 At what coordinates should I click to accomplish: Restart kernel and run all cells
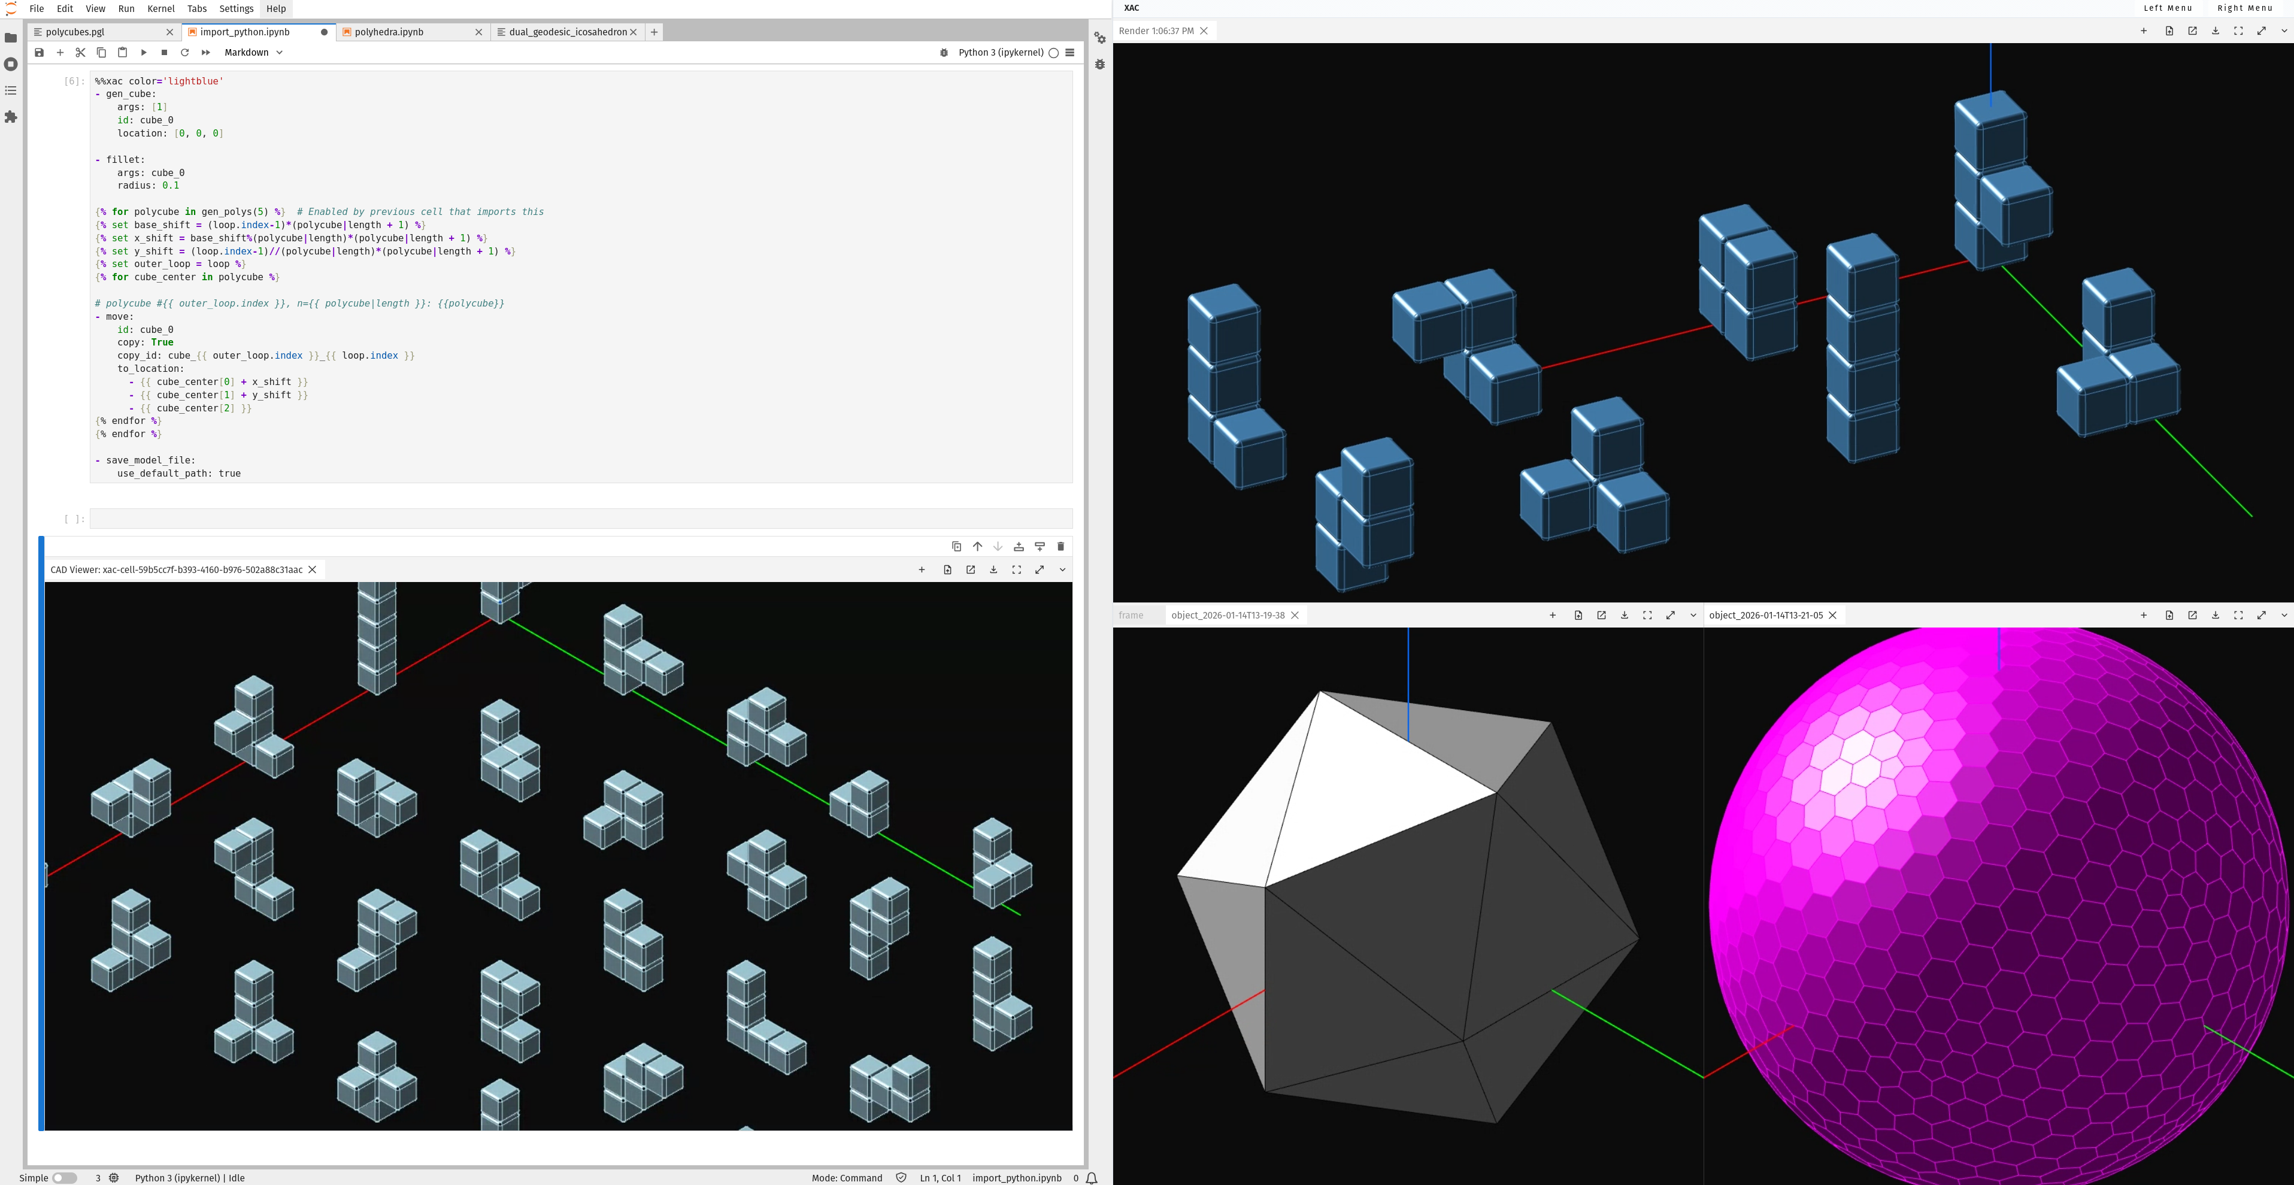point(206,53)
